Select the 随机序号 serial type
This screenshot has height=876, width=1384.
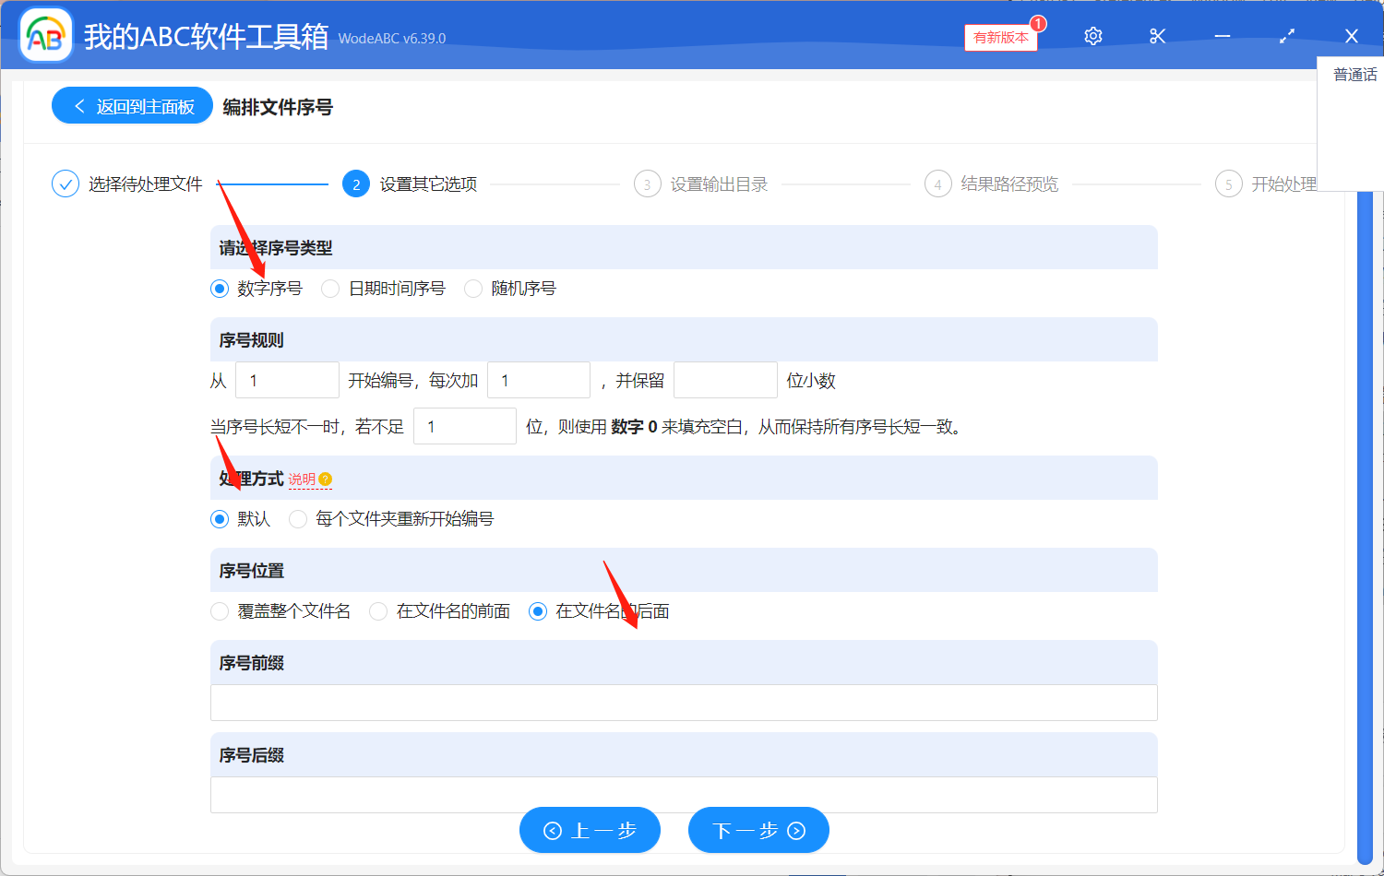coord(472,288)
